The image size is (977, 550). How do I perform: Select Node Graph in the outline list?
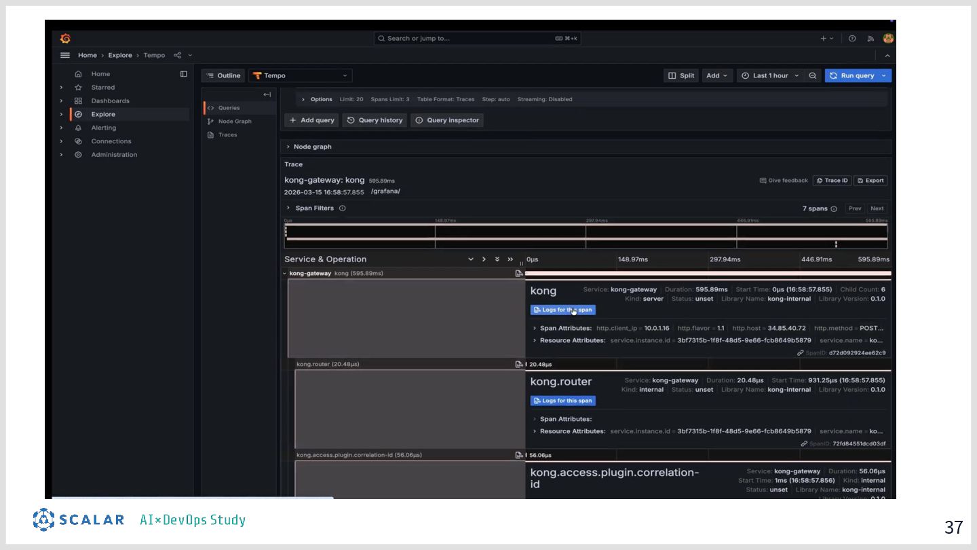pos(235,122)
